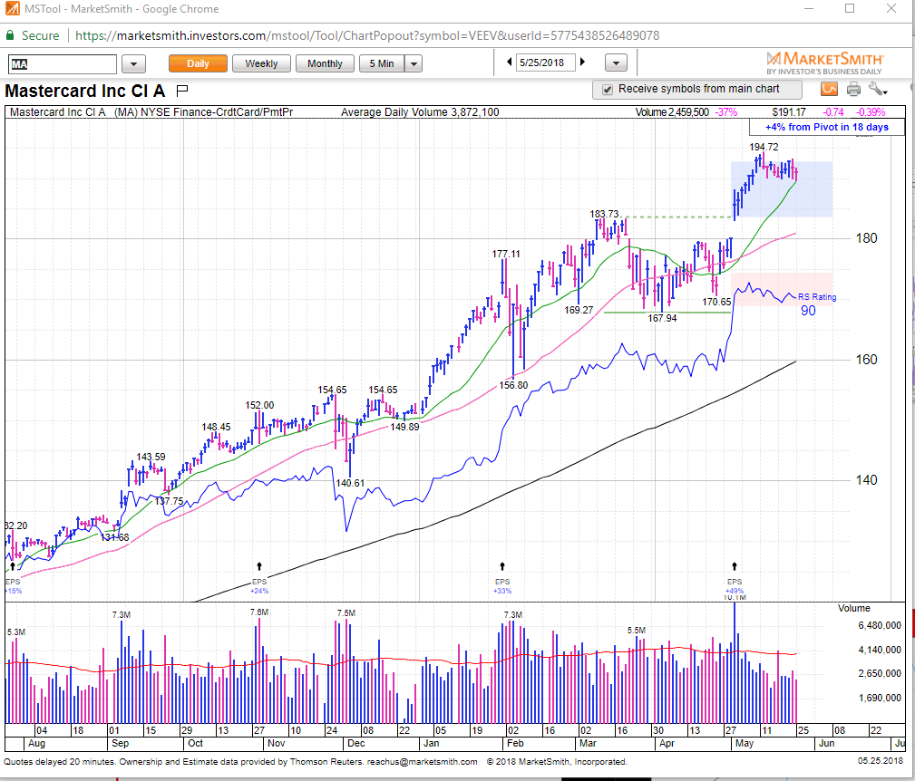Click the RS Rating 90 label

817,304
